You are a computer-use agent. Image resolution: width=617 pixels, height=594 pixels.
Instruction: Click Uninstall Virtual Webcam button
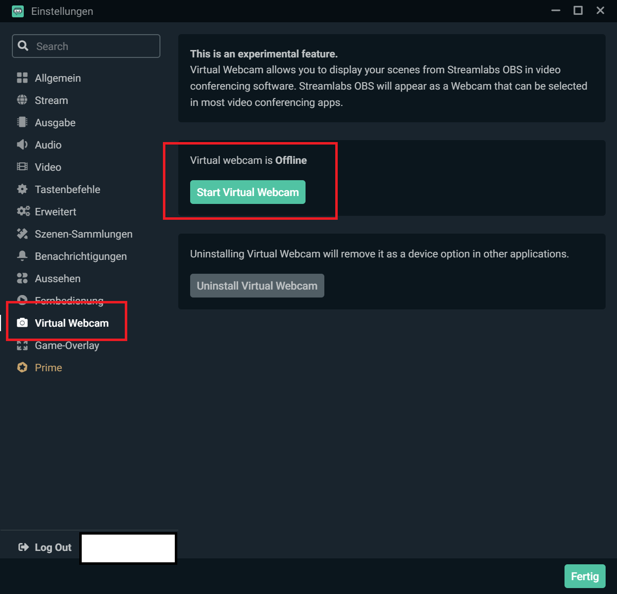(x=257, y=286)
